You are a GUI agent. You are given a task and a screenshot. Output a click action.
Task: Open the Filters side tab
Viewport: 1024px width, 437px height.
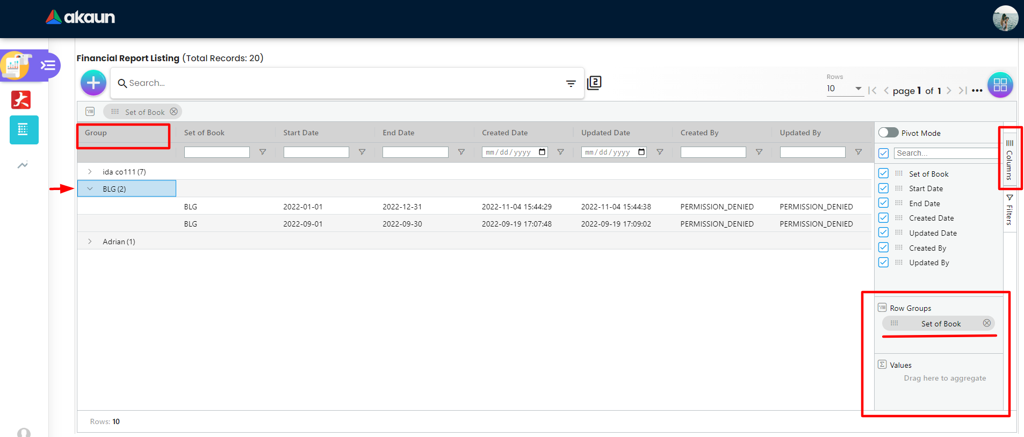[x=1009, y=210]
